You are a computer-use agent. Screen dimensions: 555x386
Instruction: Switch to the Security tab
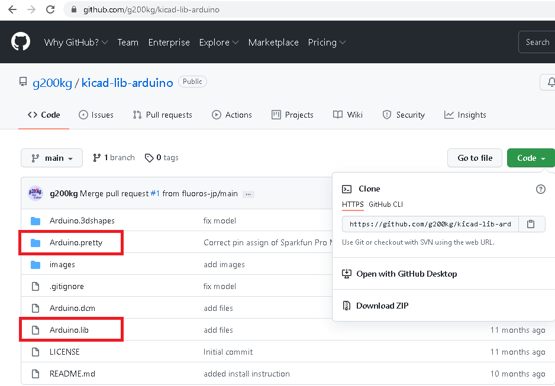click(x=404, y=115)
